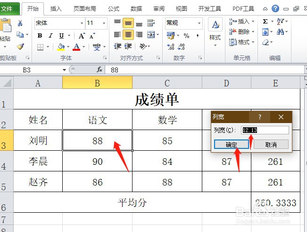Open font group dialog launcher
The height and width of the screenshot is (232, 307).
105,58
